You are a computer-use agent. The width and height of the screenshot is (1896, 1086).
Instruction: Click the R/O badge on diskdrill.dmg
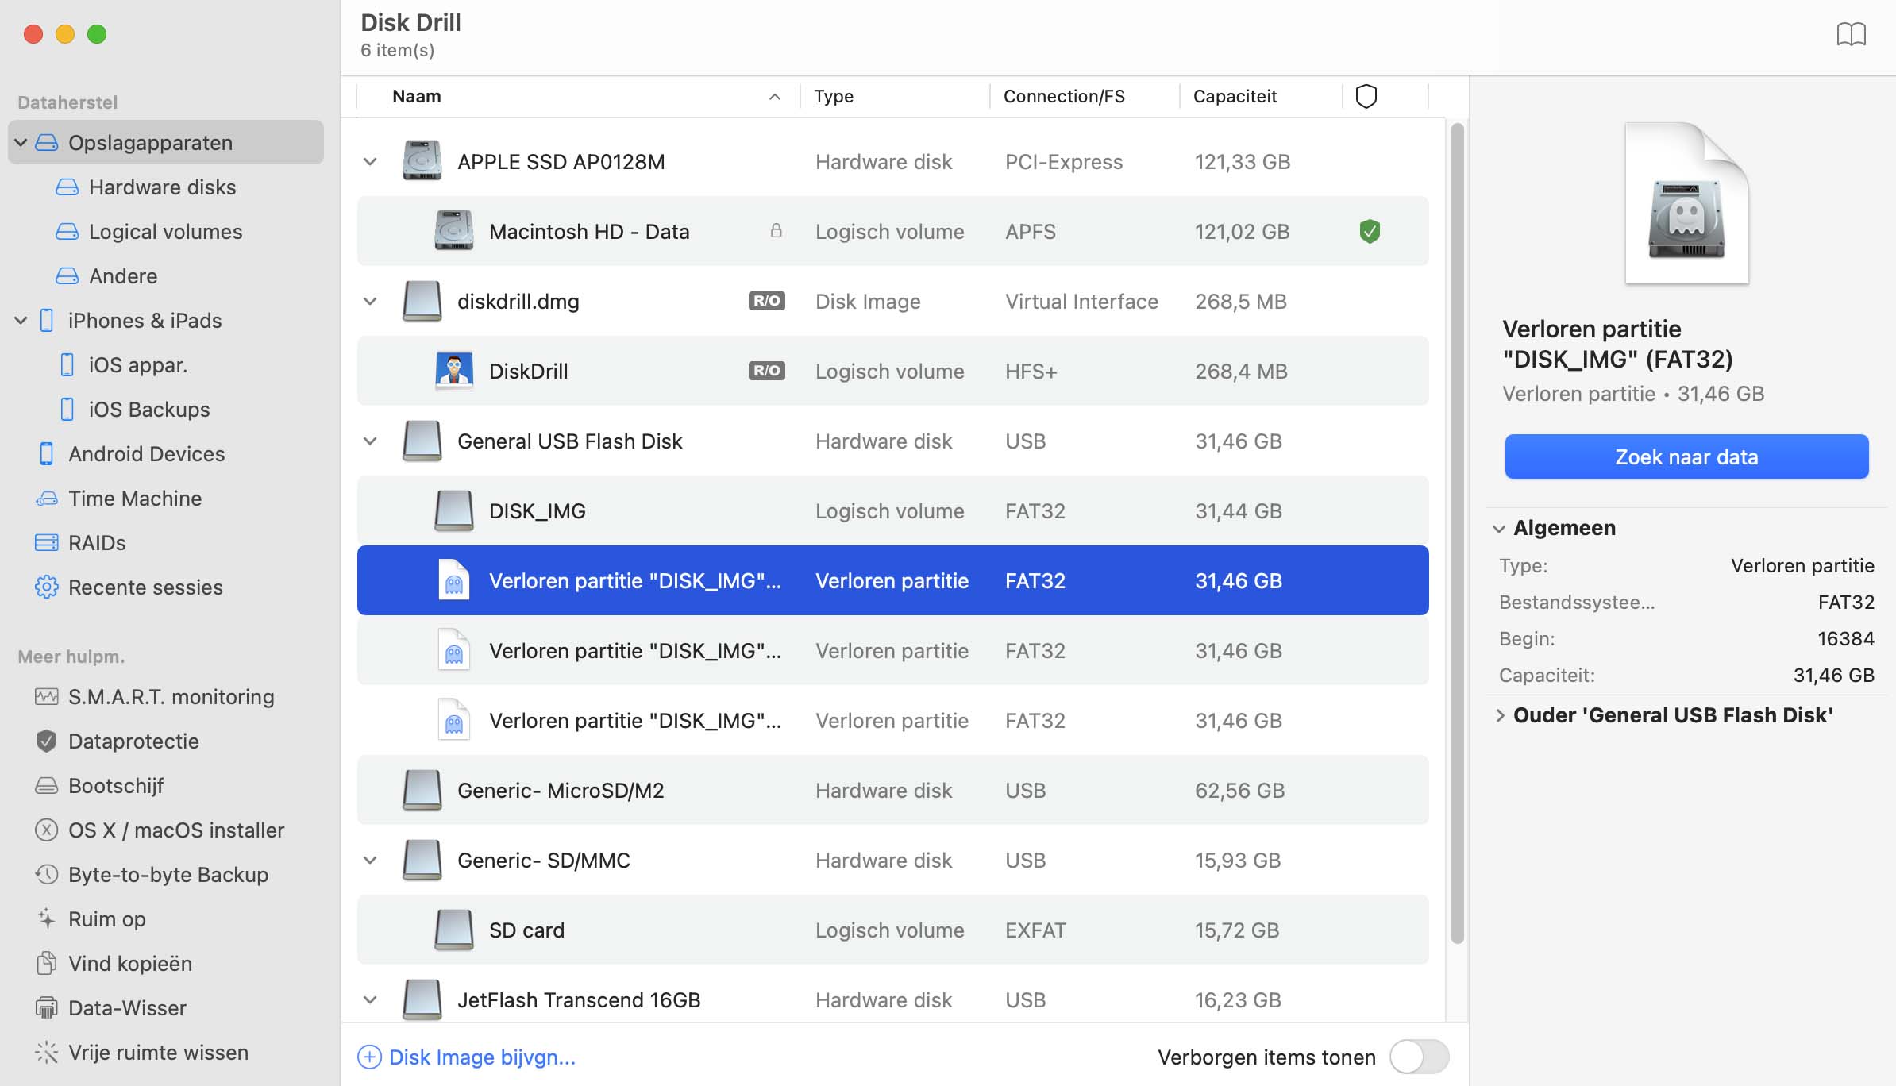point(766,301)
